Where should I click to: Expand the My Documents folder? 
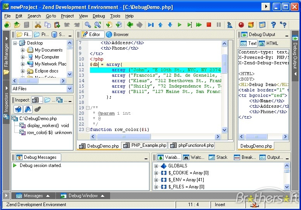pos(22,50)
